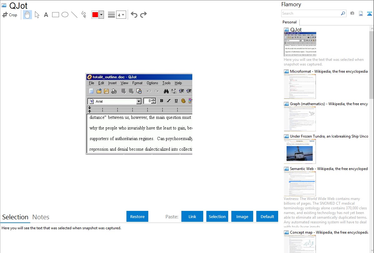
Task: Click the line thickness icon
Action: click(x=111, y=15)
